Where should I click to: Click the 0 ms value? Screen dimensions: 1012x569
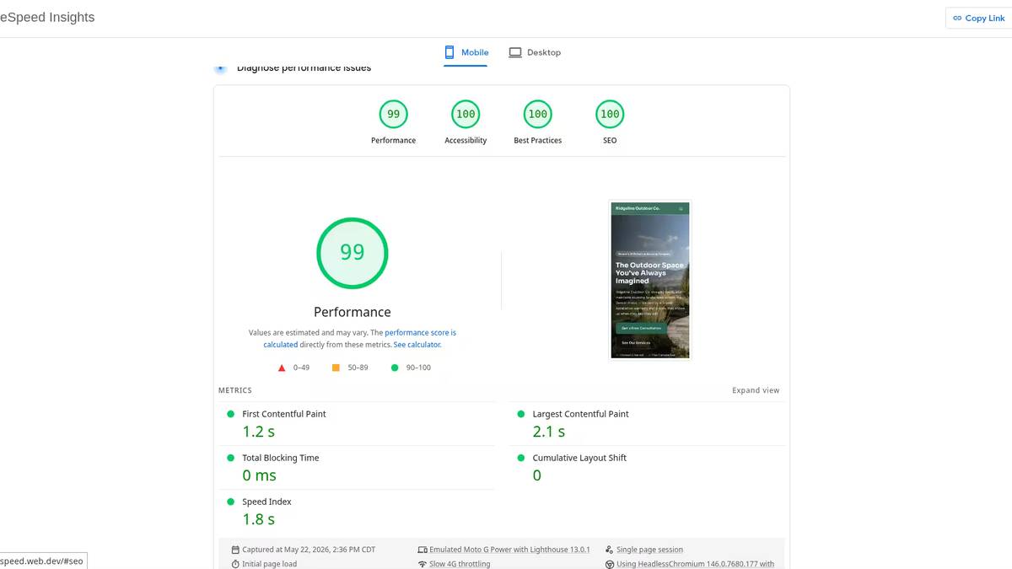[260, 475]
